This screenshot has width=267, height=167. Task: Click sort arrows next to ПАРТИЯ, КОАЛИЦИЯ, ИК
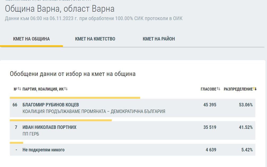click(66, 89)
